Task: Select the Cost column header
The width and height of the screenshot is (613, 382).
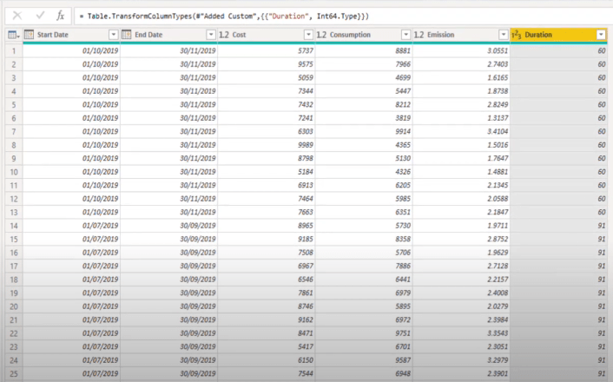Action: tap(267, 35)
